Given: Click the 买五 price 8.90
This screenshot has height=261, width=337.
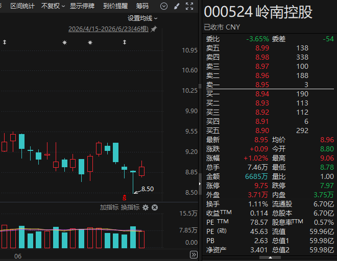Looking at the screenshot, I should coord(262,130).
